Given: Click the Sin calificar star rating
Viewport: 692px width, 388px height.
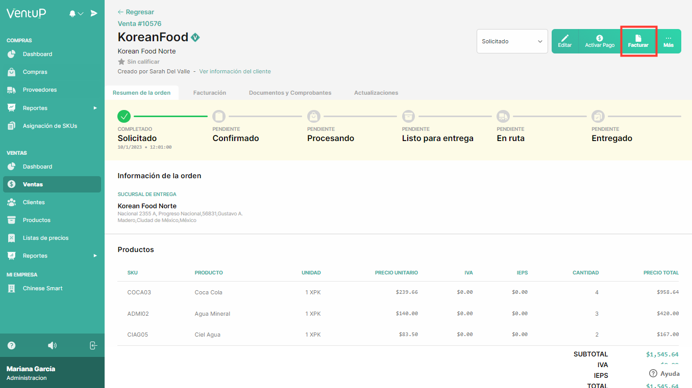Looking at the screenshot, I should click(x=139, y=62).
